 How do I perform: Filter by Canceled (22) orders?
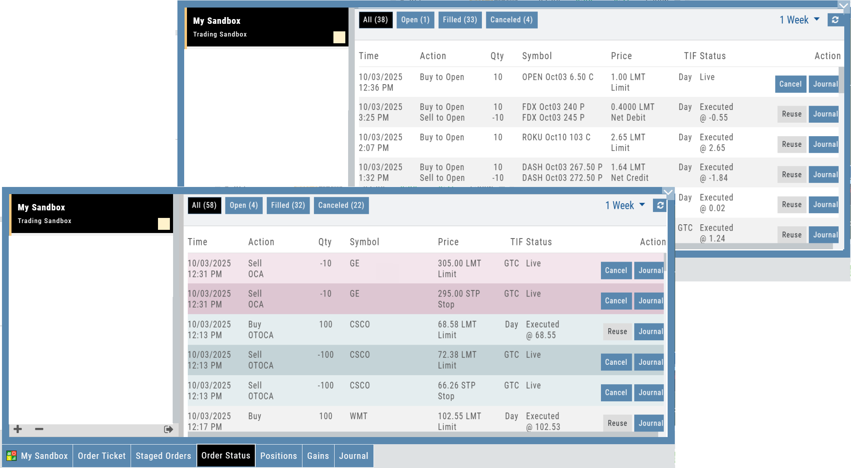(341, 205)
